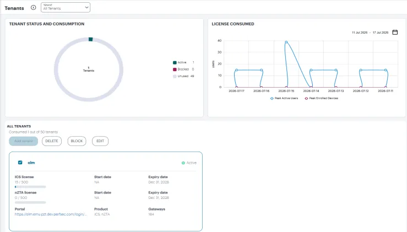This screenshot has height=232, width=407.
Task: Click 'Consumed 1 out of 50 tenants' text
Action: click(x=33, y=132)
